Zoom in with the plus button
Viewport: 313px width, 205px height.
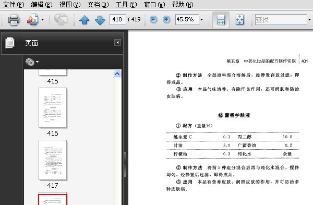click(166, 19)
